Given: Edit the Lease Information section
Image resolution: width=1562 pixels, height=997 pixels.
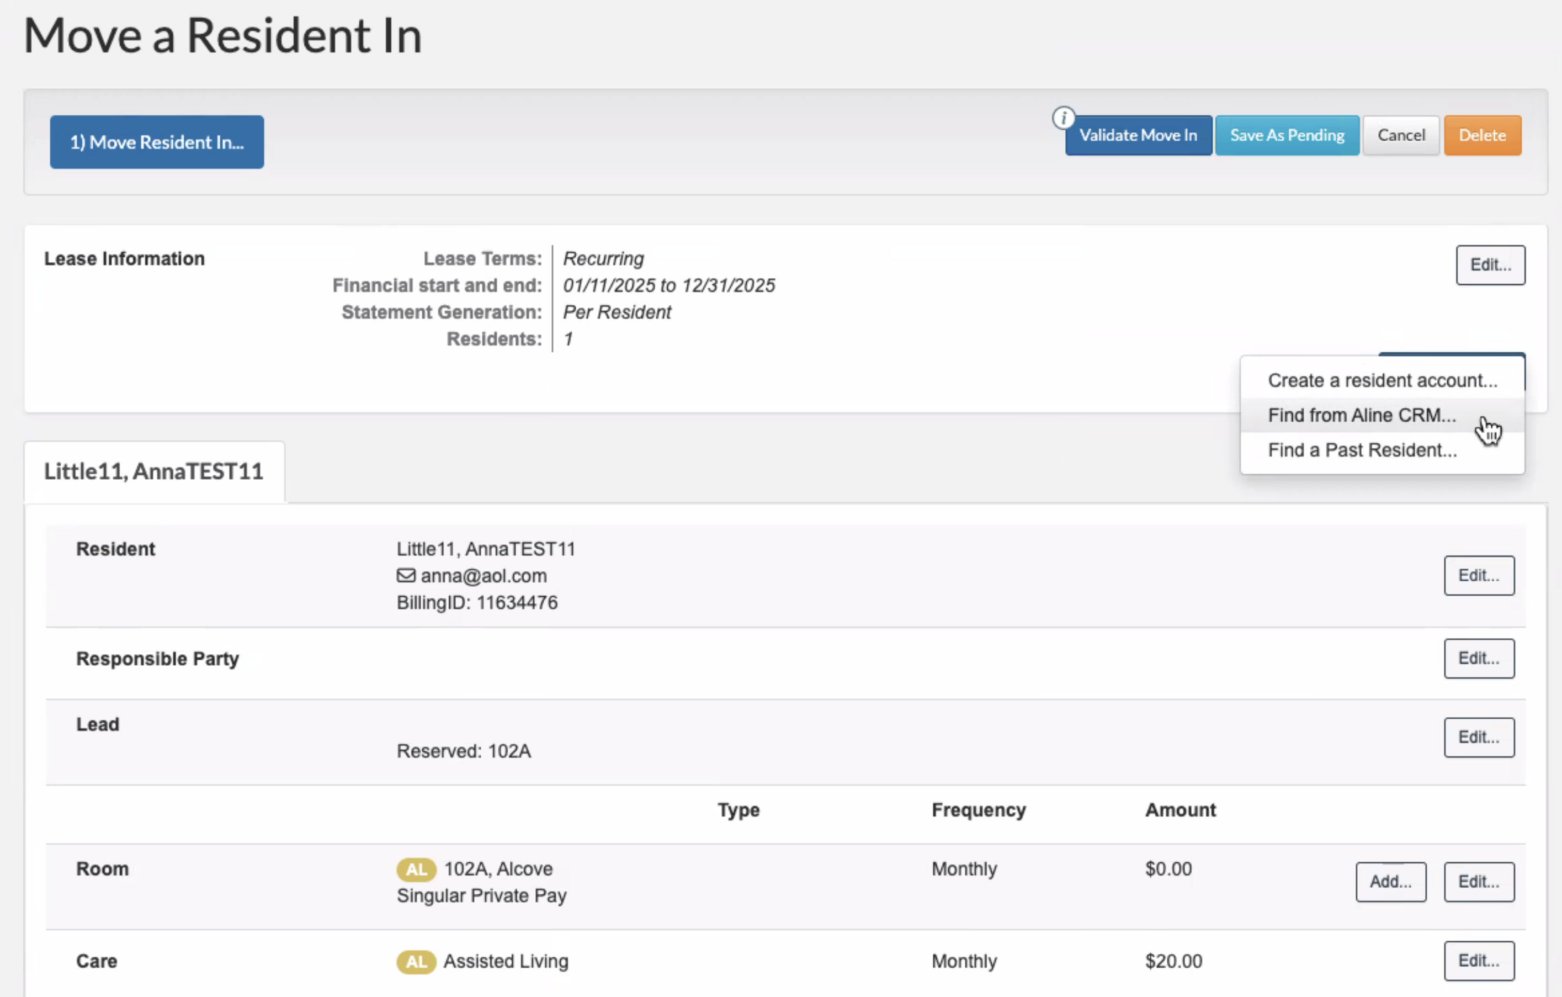Looking at the screenshot, I should coord(1490,264).
